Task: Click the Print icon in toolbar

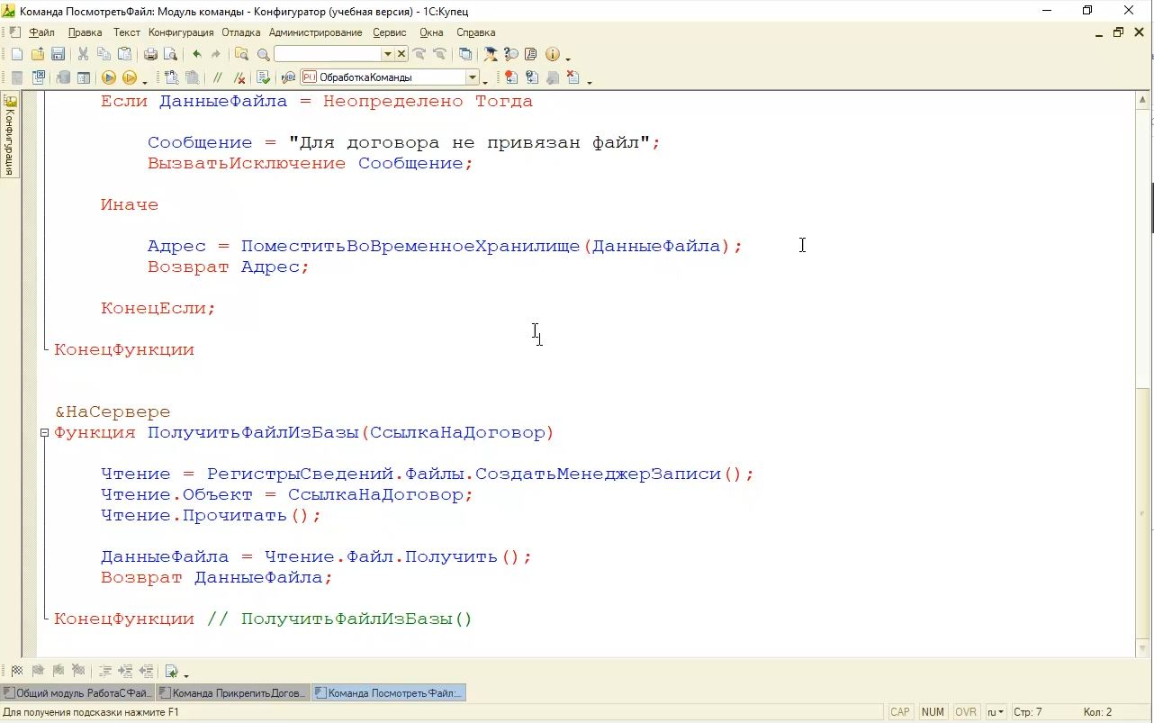Action: [x=150, y=55]
